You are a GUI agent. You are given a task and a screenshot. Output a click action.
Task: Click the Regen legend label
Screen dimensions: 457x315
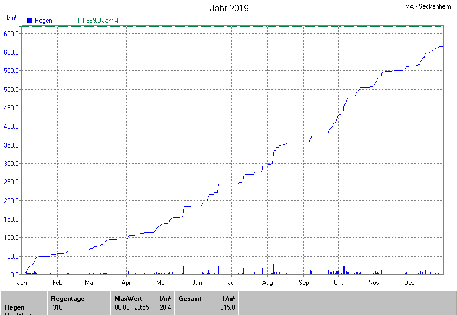point(44,21)
